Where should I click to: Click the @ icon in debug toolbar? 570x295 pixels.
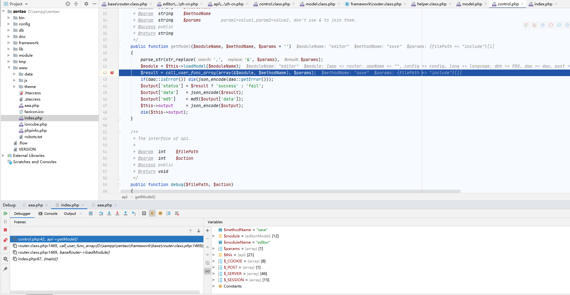pos(160,214)
